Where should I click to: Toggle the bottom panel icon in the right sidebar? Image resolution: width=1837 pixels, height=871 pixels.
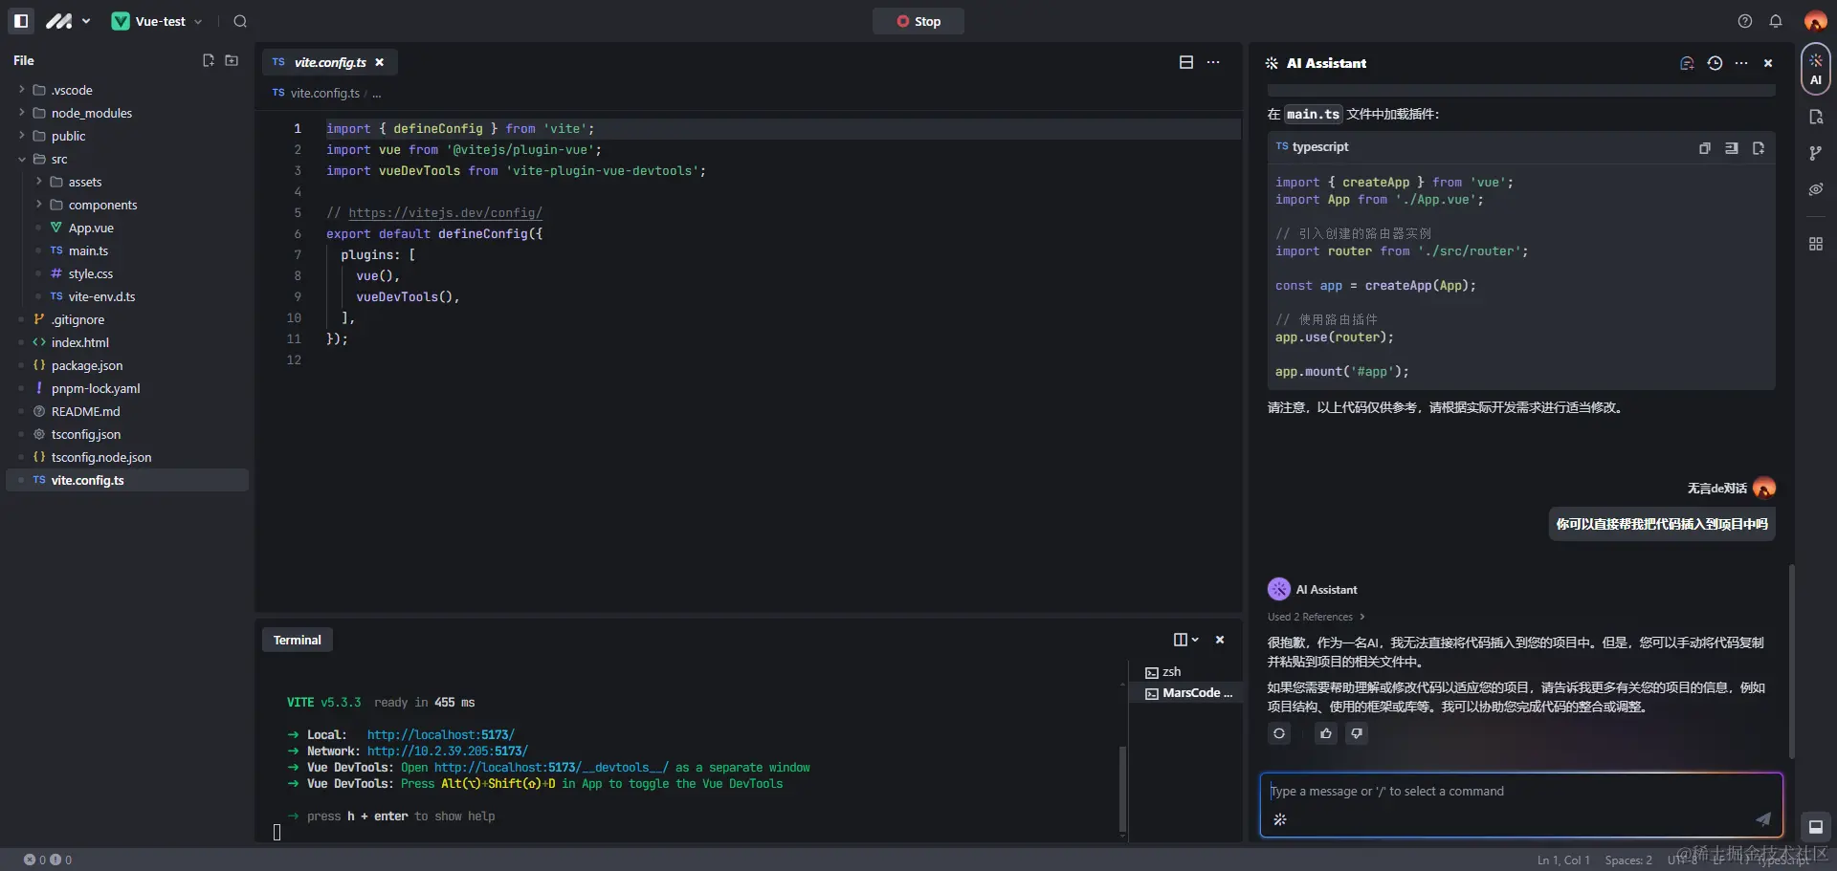(x=1816, y=827)
